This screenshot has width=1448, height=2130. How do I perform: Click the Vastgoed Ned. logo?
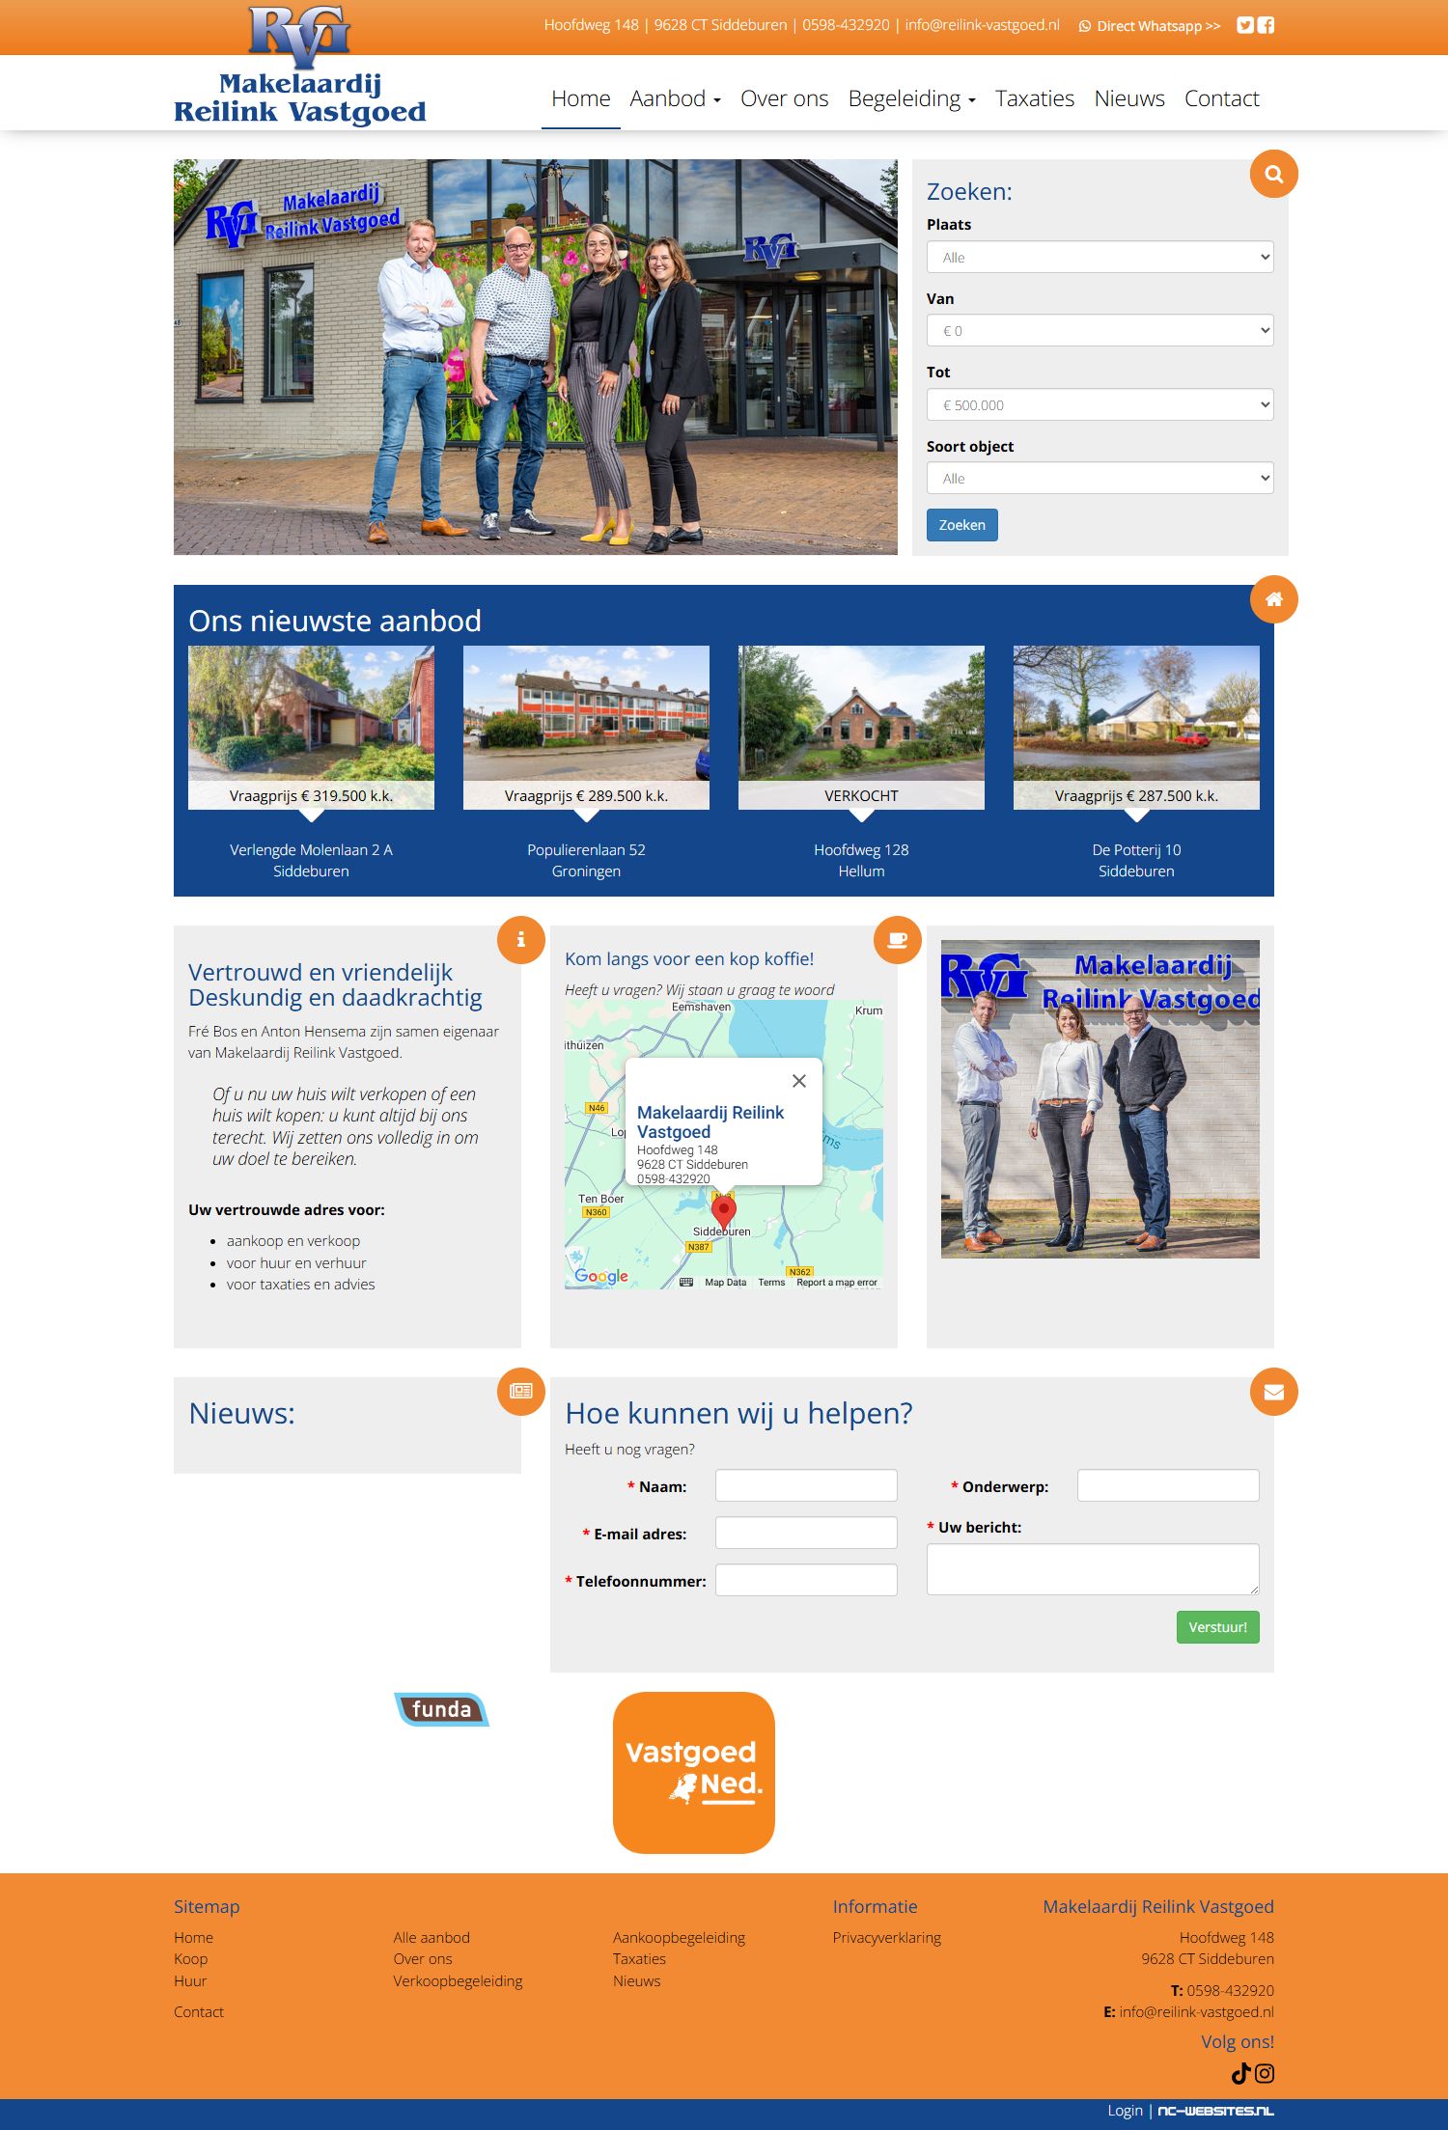(694, 1772)
